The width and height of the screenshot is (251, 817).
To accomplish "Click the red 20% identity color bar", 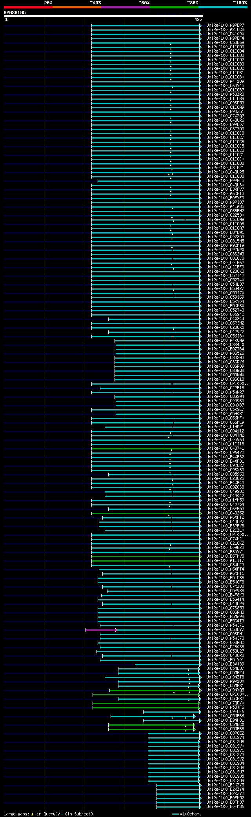I will pos(28,7).
